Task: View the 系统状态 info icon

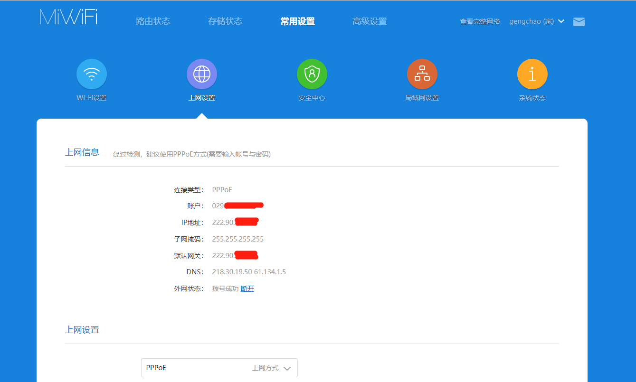Action: [x=532, y=74]
